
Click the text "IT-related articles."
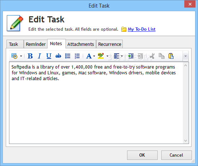(40, 79)
